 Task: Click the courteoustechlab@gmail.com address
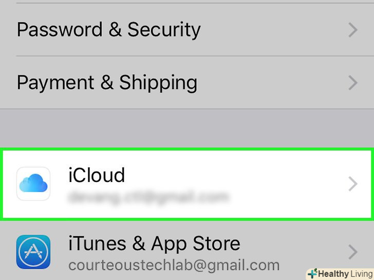click(174, 265)
